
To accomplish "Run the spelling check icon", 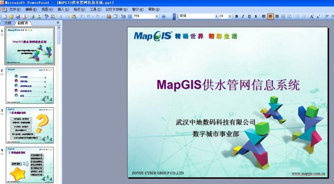I will pos(46,16).
